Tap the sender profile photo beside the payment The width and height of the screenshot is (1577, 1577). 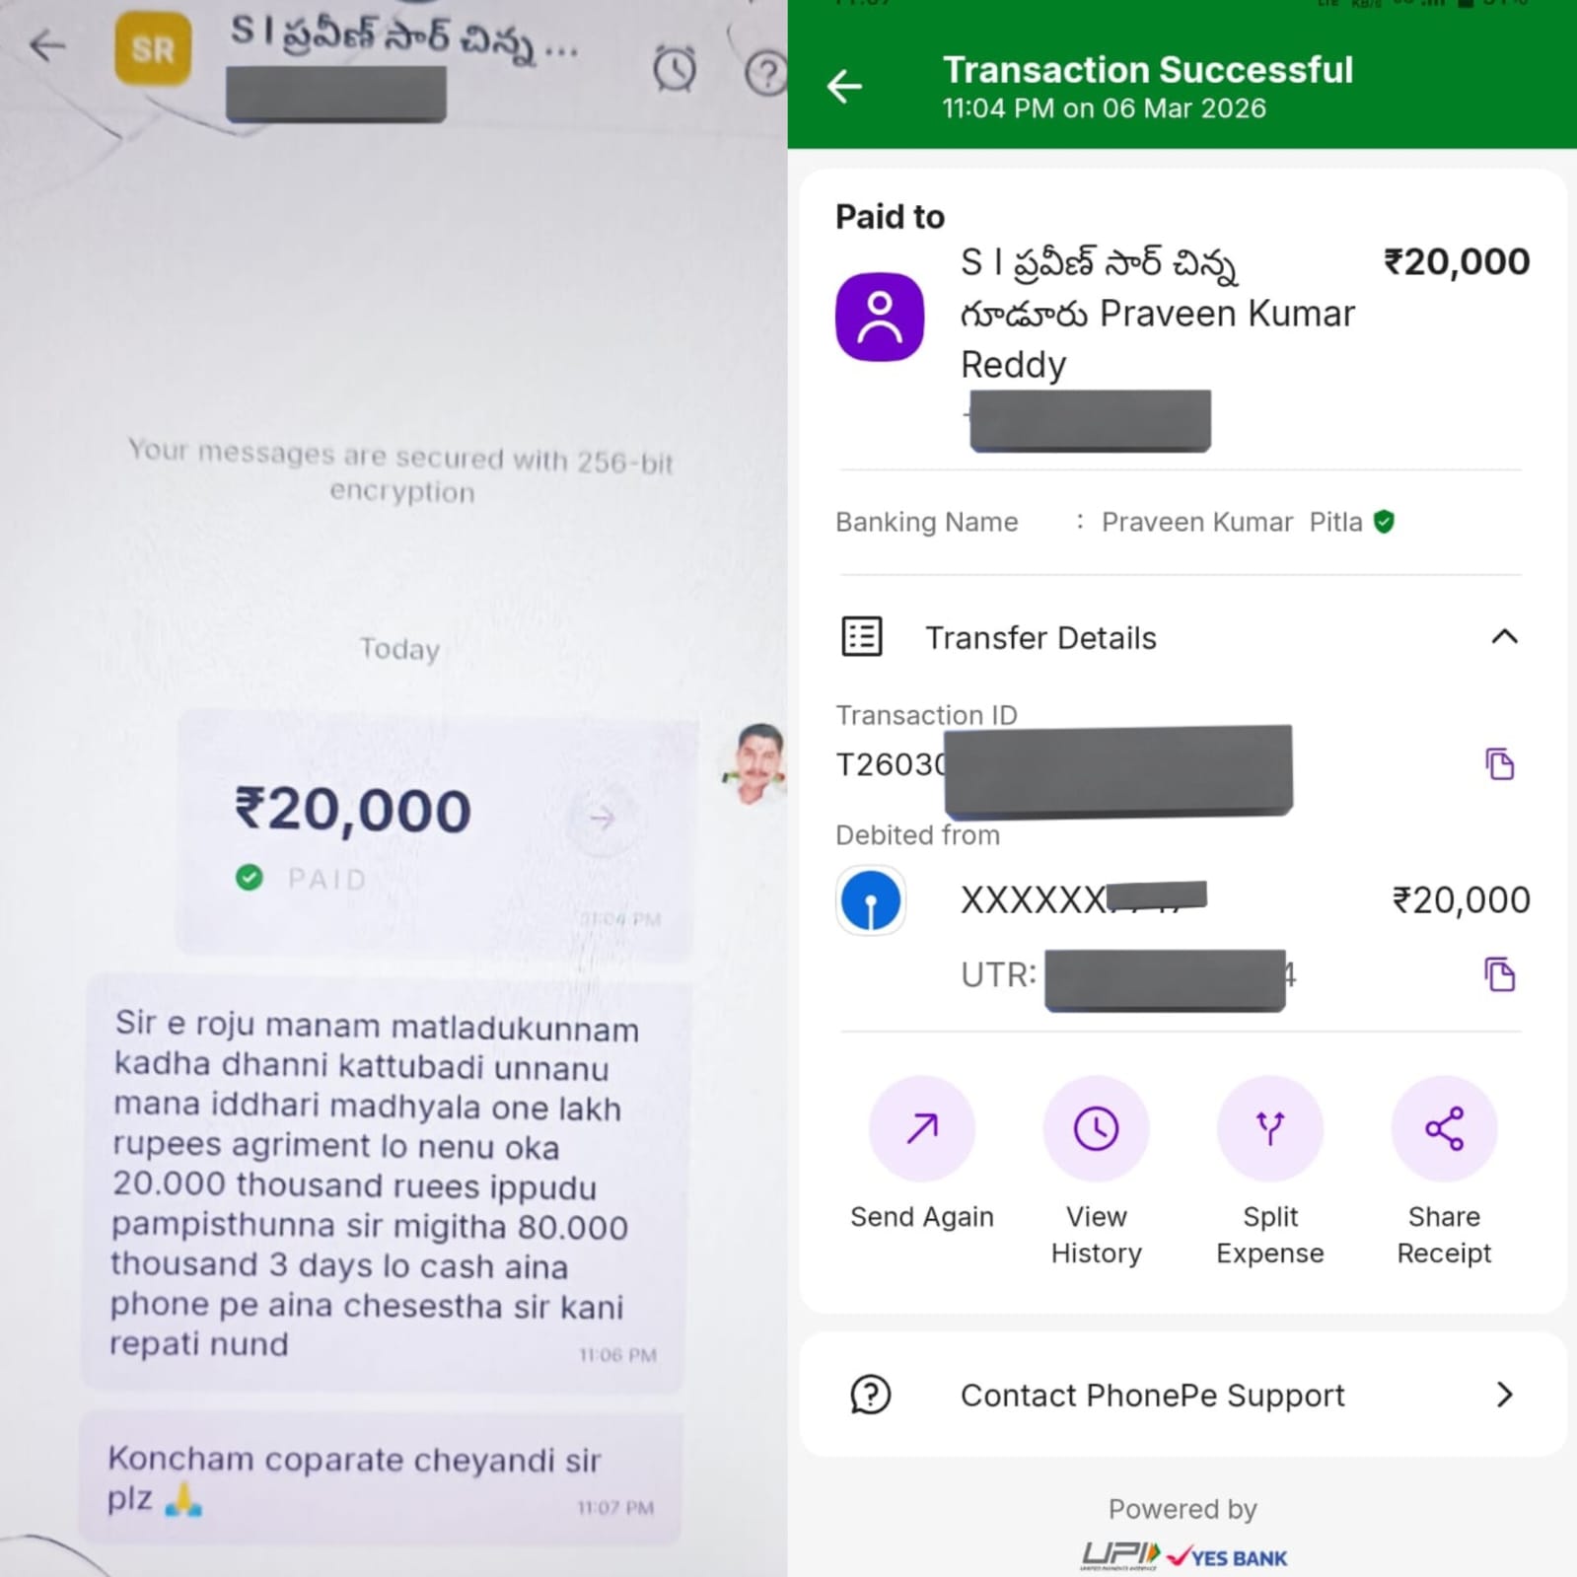coord(756,764)
